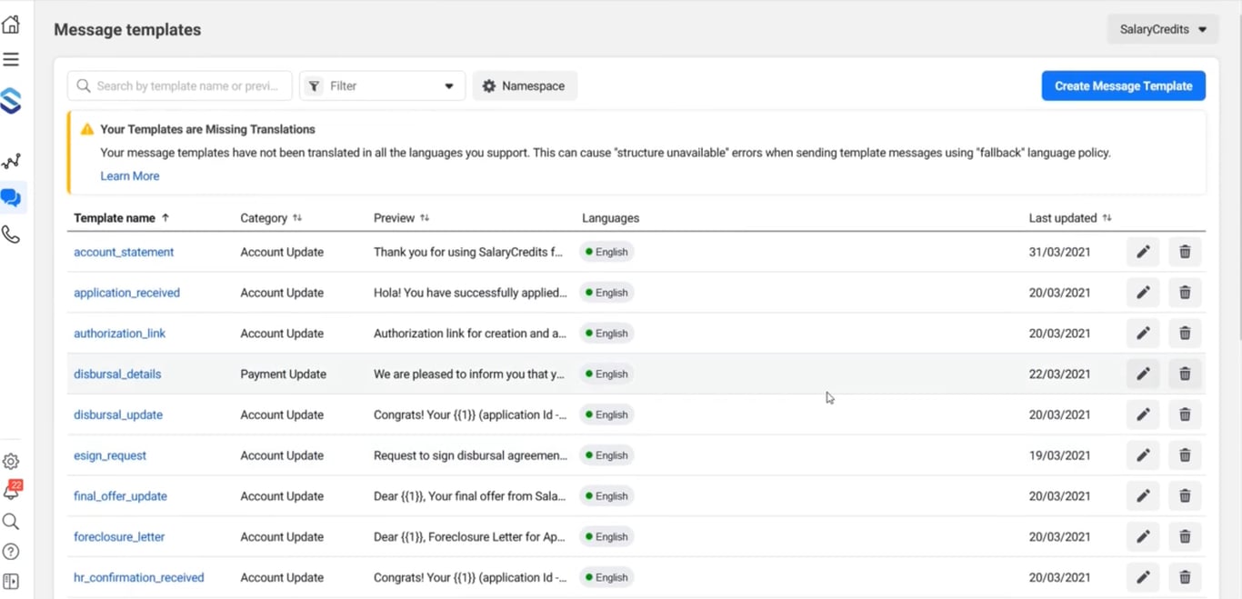Click the help question mark icon

(x=11, y=552)
